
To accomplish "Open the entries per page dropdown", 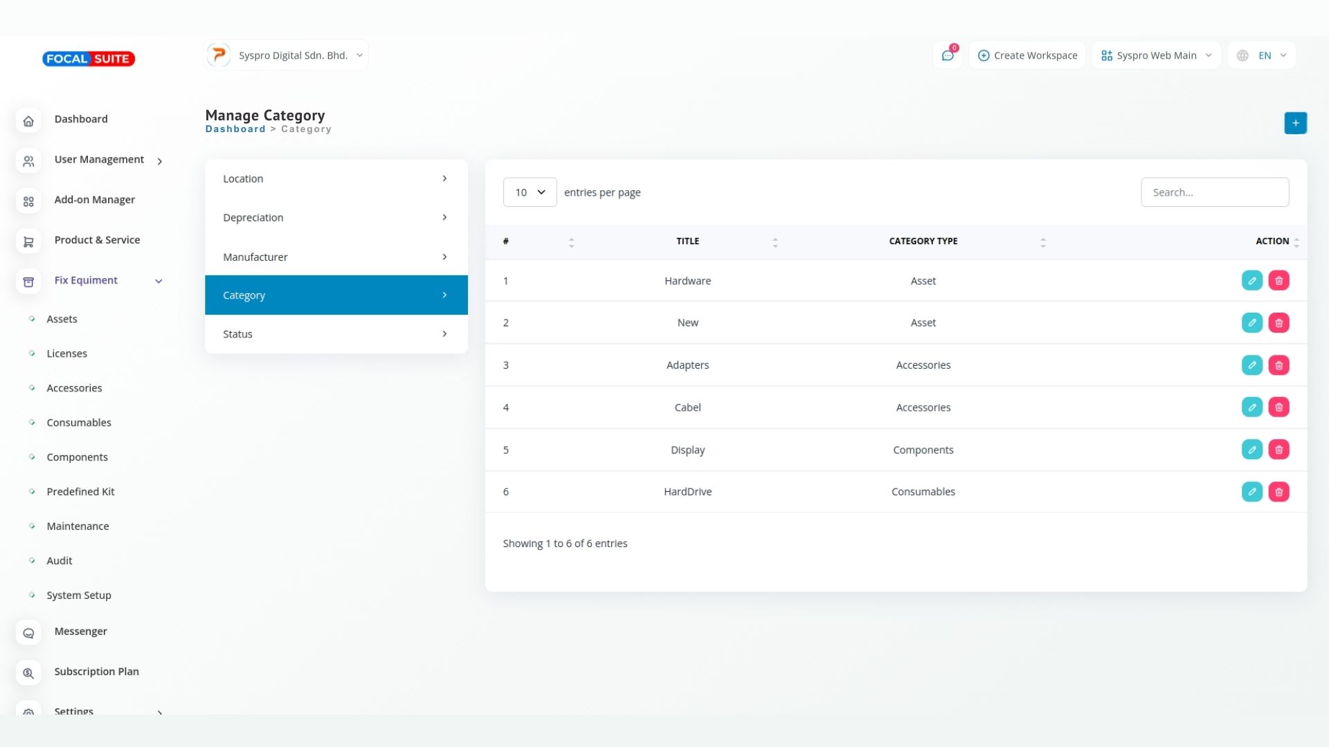I will pos(530,192).
